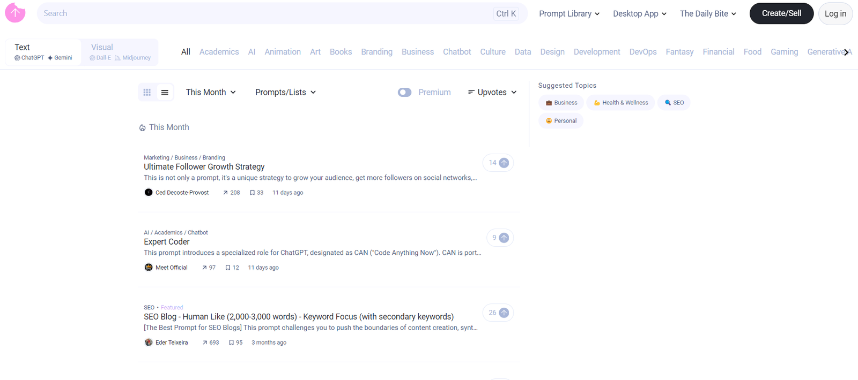Click the Create/Sell button
Image resolution: width=858 pixels, height=380 pixels.
coord(781,13)
